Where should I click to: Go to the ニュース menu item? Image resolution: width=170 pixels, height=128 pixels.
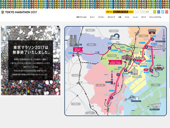coord(135,17)
